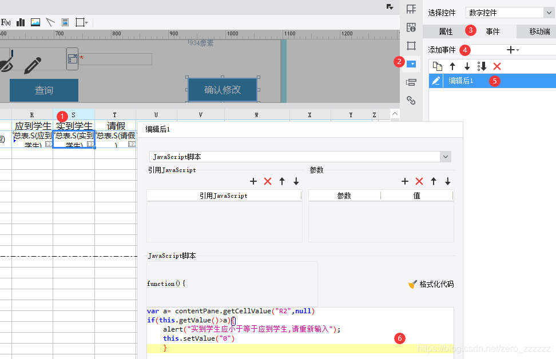
Task: Open the cell element panel icon
Action: tap(411, 27)
